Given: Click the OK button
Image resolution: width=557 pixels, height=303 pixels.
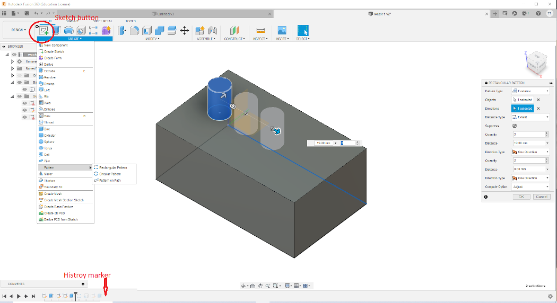Looking at the screenshot, I should pos(521,197).
